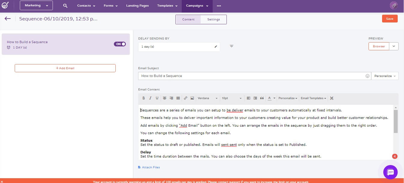Screen dimensions: 404x183
Task: Insert an emoji into the email subject
Action: point(367,76)
